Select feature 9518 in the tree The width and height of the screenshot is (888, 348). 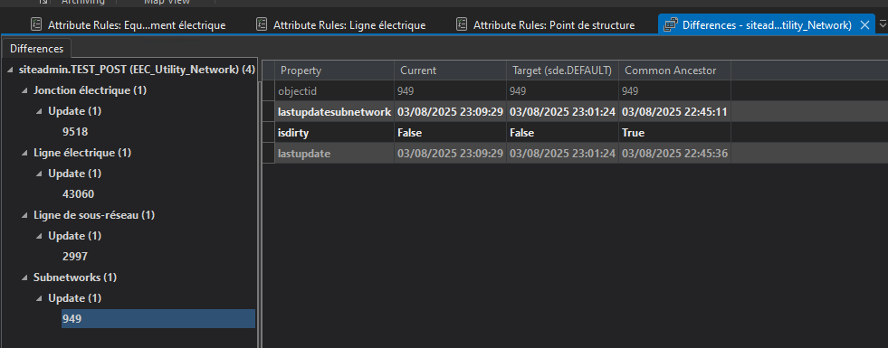pos(75,132)
